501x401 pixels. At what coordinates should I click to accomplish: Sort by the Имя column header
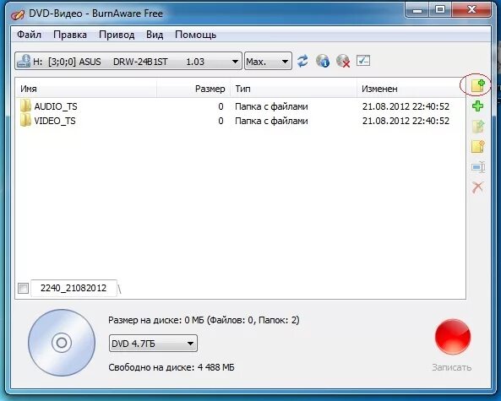[x=86, y=89]
